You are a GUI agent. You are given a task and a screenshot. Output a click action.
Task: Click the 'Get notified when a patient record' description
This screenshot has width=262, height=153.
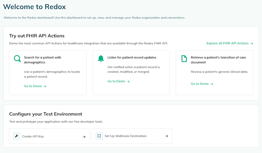[134, 70]
